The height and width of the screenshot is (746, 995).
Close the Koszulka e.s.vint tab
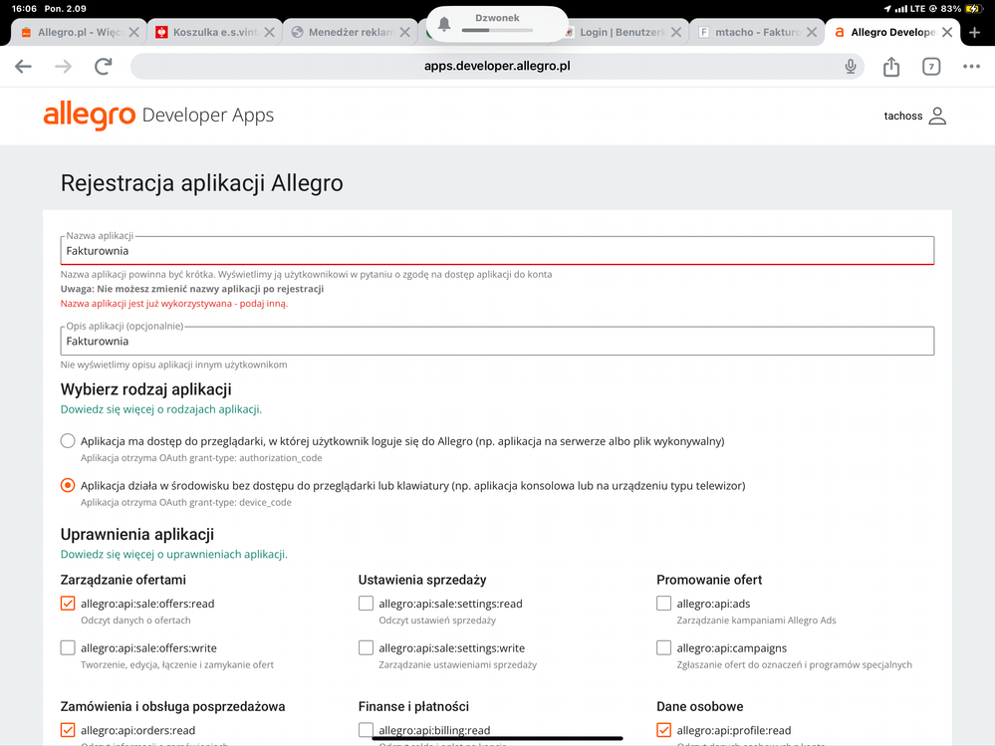tap(269, 32)
